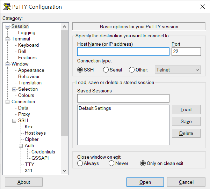Open the Telnet connection type dropdown
Viewport: 210px width, 189px height.
pyautogui.click(x=178, y=70)
